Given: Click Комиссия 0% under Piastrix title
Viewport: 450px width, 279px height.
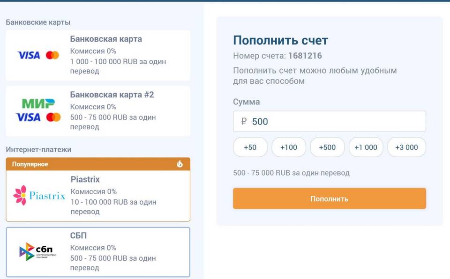Looking at the screenshot, I should pos(94,191).
